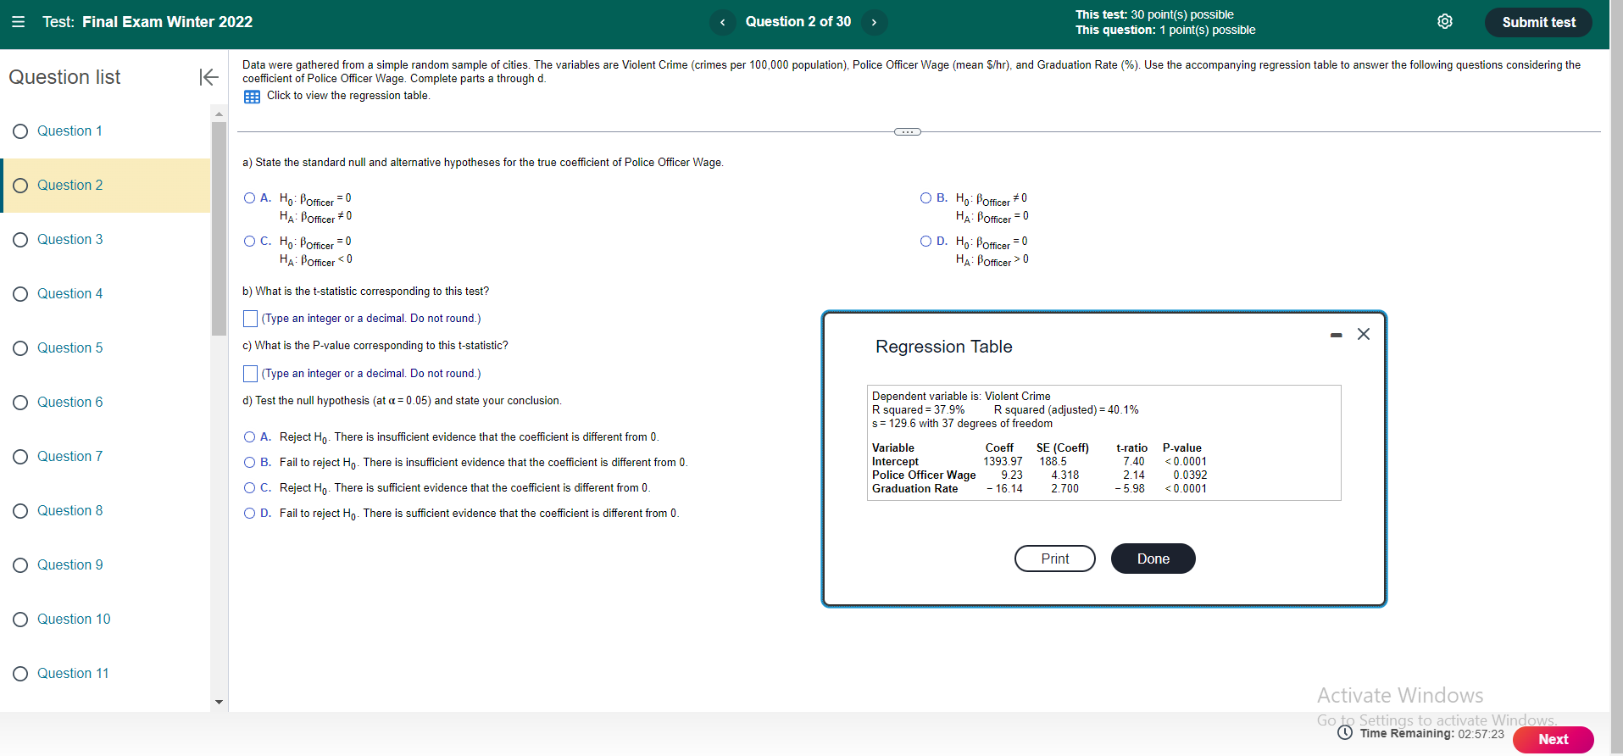This screenshot has width=1623, height=756.
Task: Click the Final Exam Winter 2022 title
Action: pos(167,22)
